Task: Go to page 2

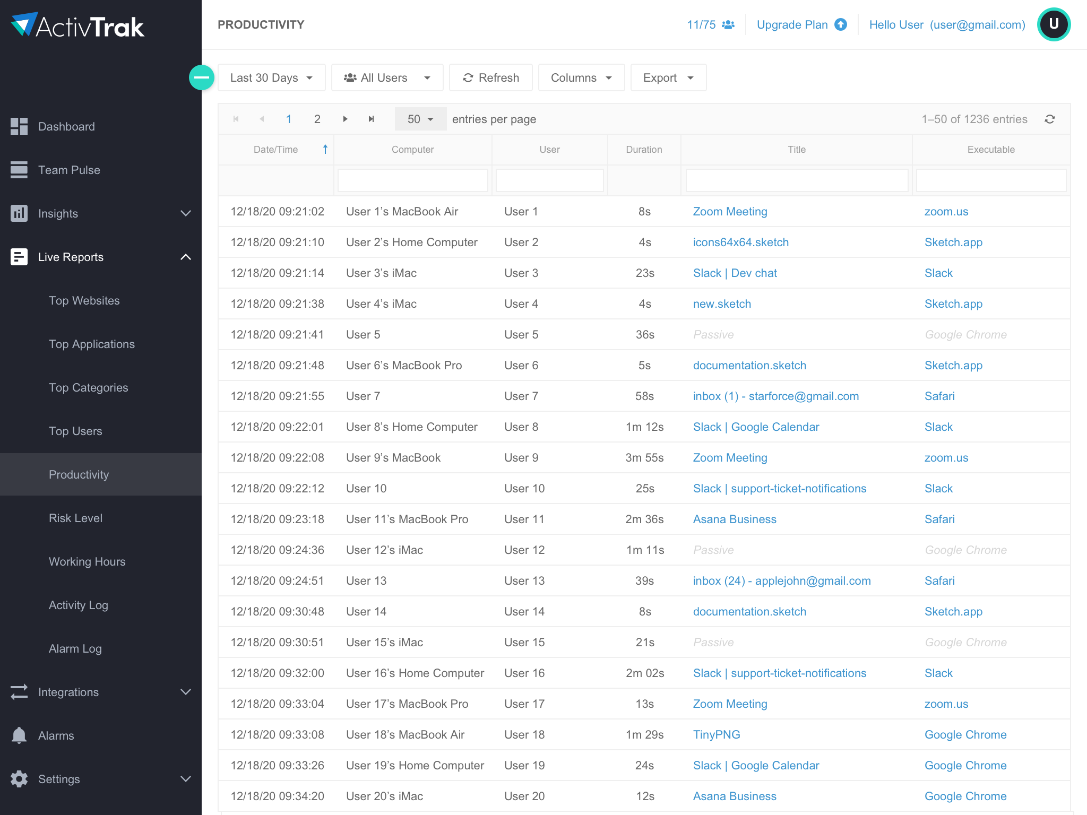Action: coord(317,119)
